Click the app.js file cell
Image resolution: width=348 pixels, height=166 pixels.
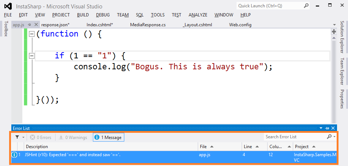(204, 155)
